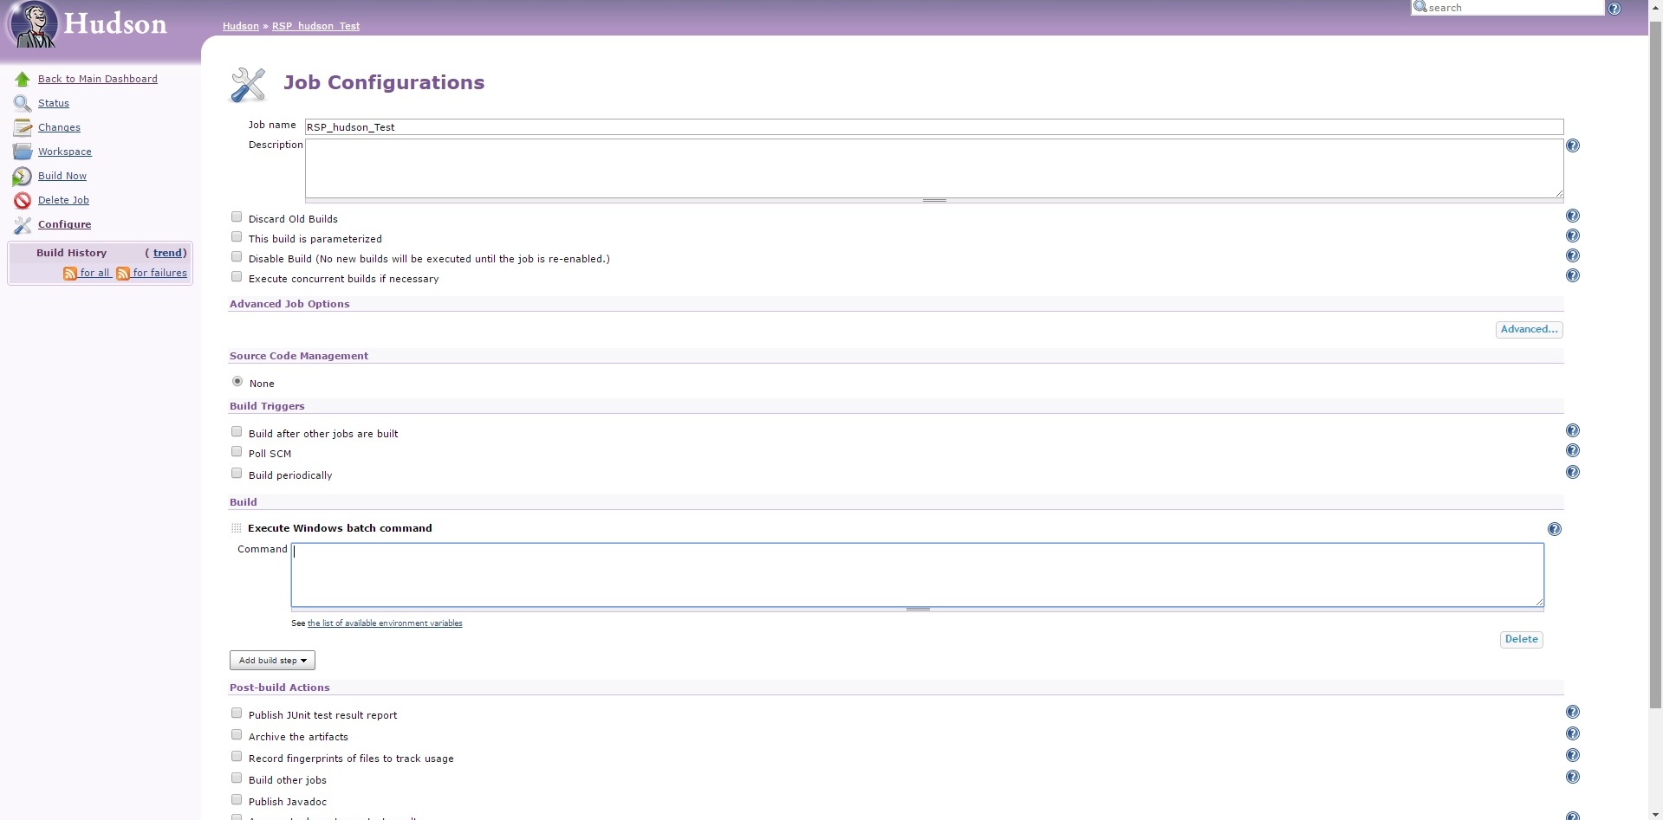Open help for Archive the artifacts

click(x=1573, y=733)
